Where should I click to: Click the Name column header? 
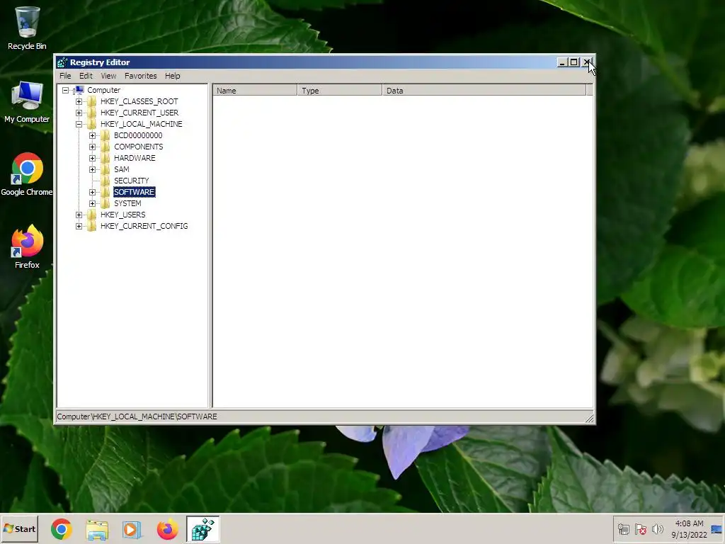[255, 90]
